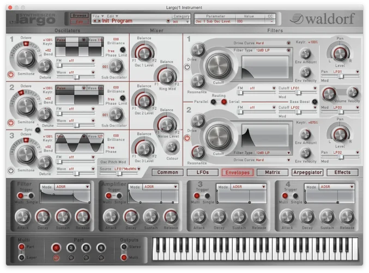Adjust Filter 1 Pan Mod slider
Viewport: 369px width, 273px height.
coord(341,76)
